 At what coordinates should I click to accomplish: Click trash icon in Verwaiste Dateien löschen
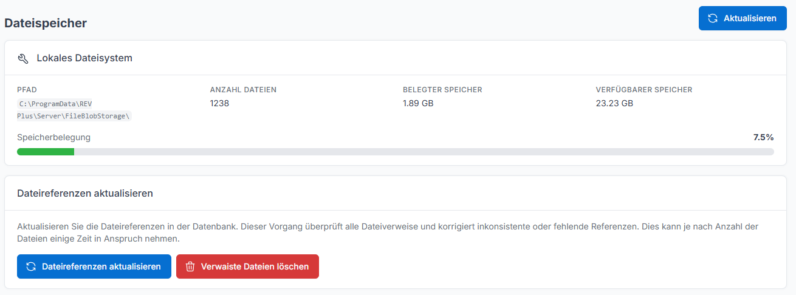tap(190, 266)
